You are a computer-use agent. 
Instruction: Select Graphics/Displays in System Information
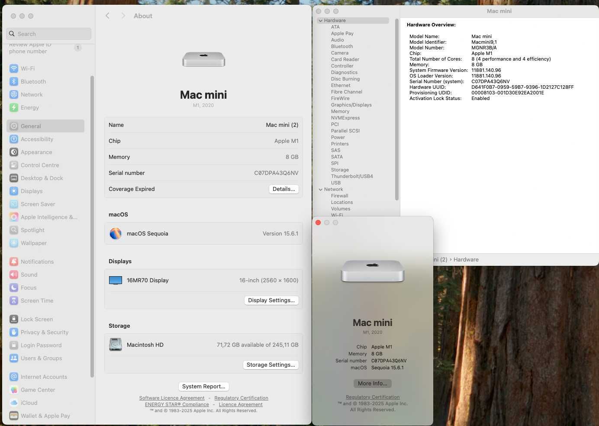click(351, 105)
